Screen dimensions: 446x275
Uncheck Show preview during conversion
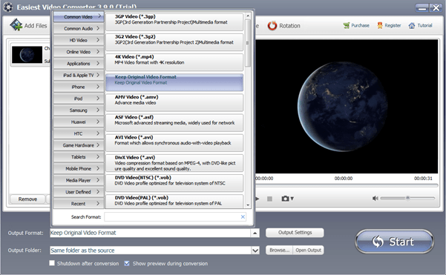coord(127,263)
